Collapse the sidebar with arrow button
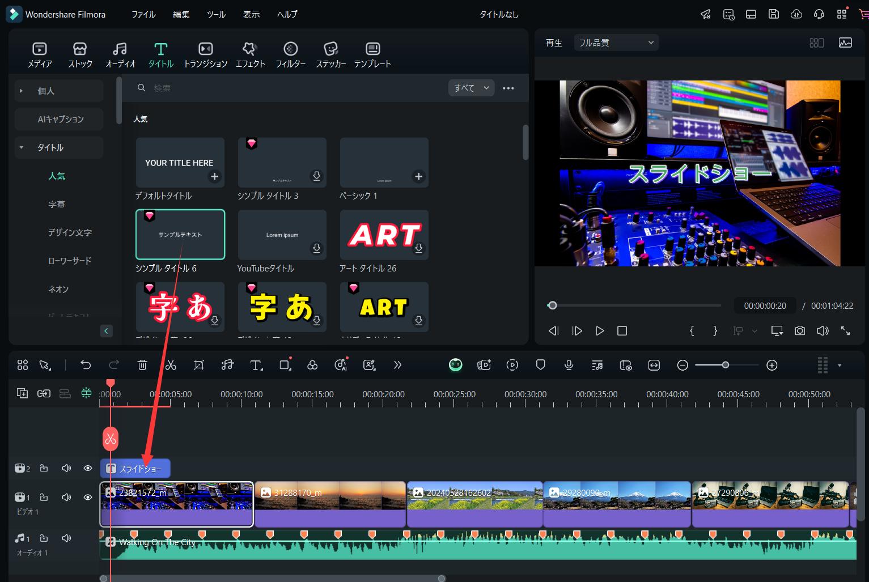Screen dimensions: 869x582 [106, 331]
